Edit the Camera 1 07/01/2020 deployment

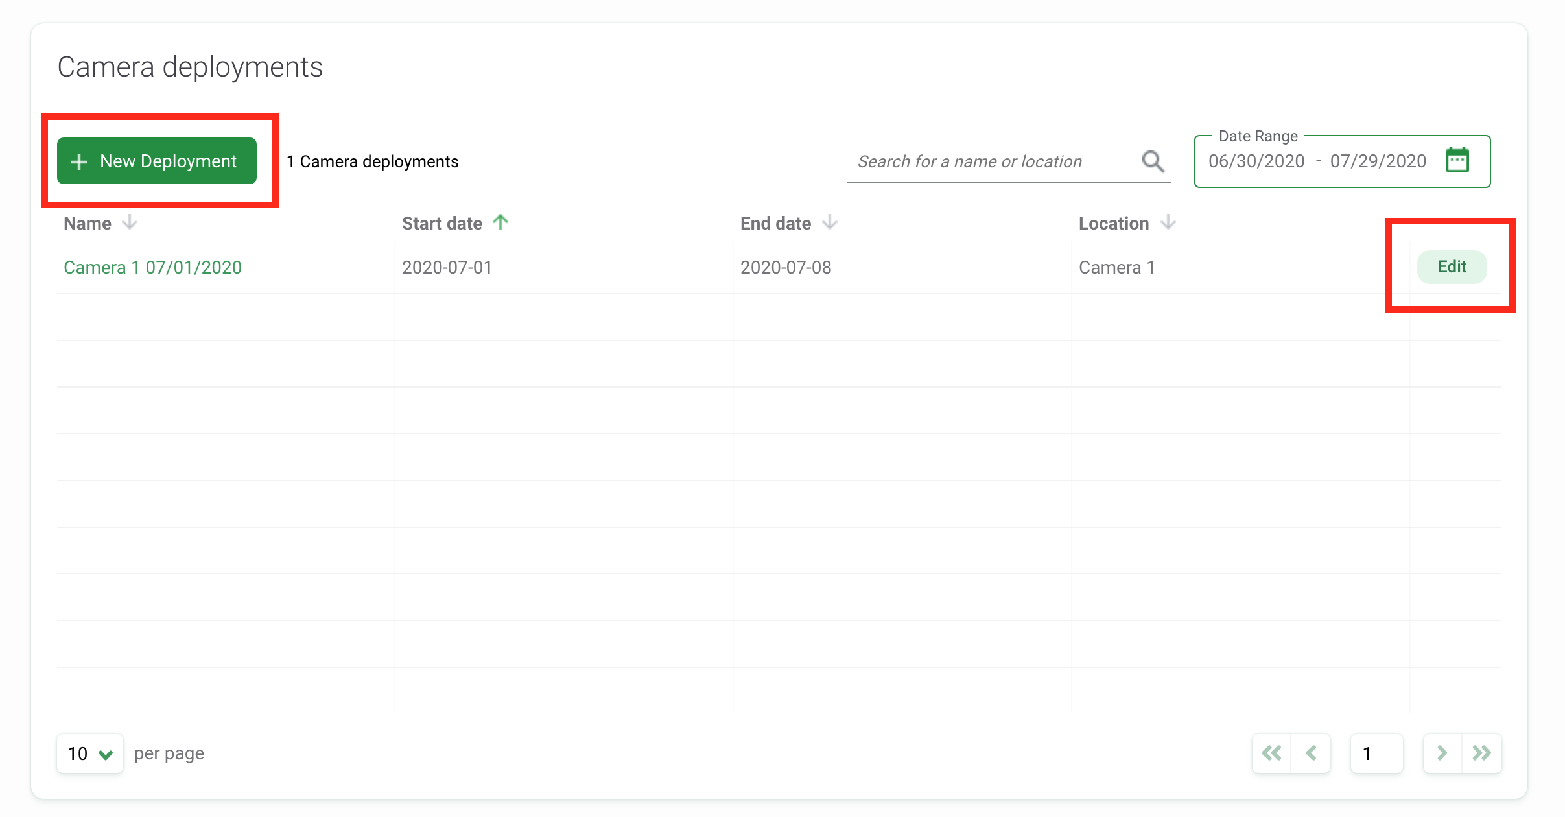pyautogui.click(x=1452, y=266)
